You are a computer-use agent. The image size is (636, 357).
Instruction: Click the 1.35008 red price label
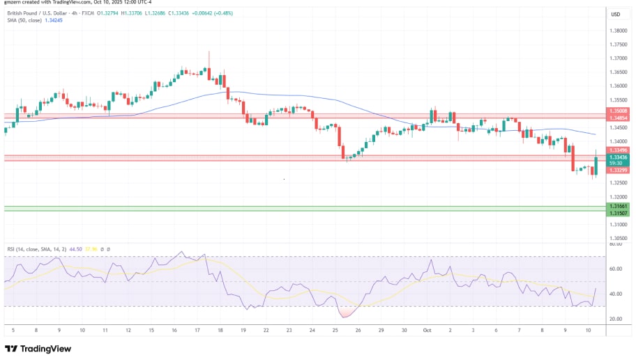[x=618, y=111]
